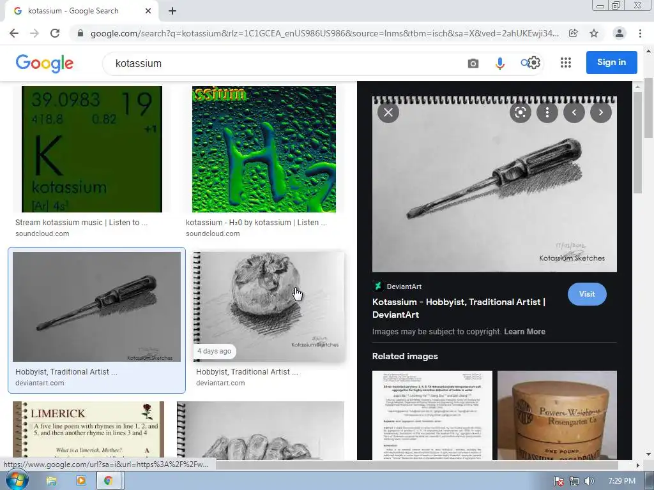Viewport: 654px width, 490px height.
Task: Click the DeviantArt source label
Action: 404,286
